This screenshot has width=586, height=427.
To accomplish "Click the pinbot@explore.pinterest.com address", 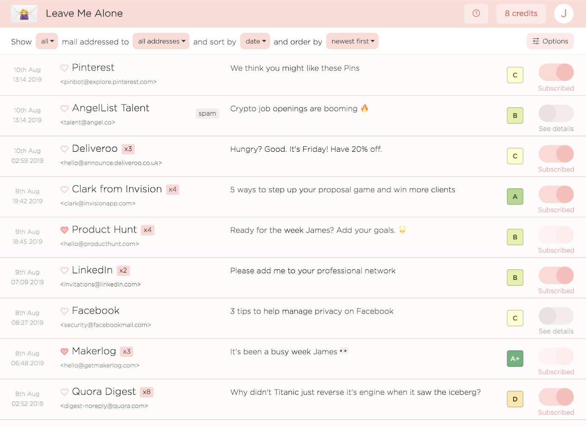I will click(x=108, y=82).
